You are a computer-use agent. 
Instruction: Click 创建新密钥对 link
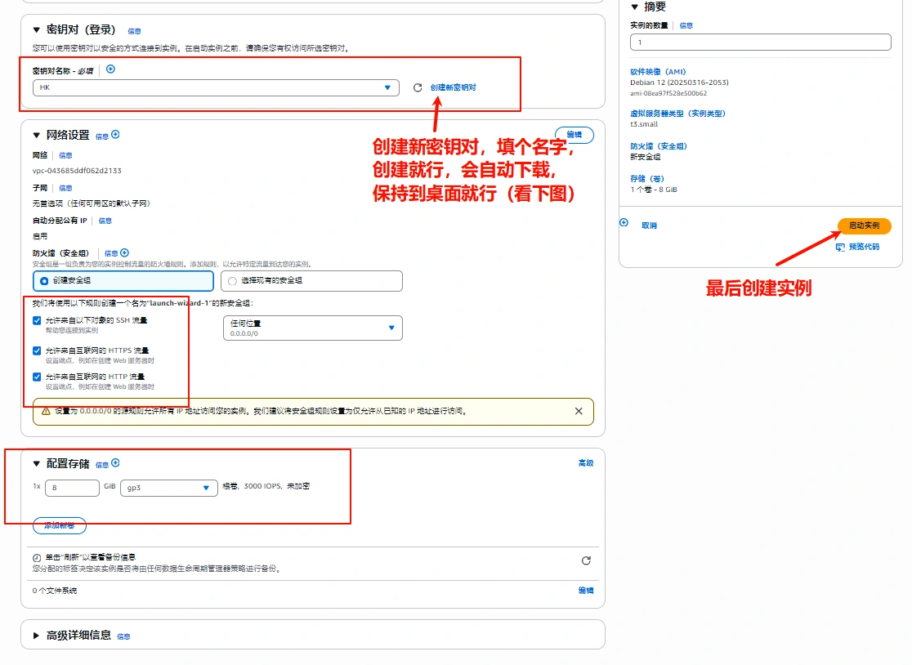(453, 87)
